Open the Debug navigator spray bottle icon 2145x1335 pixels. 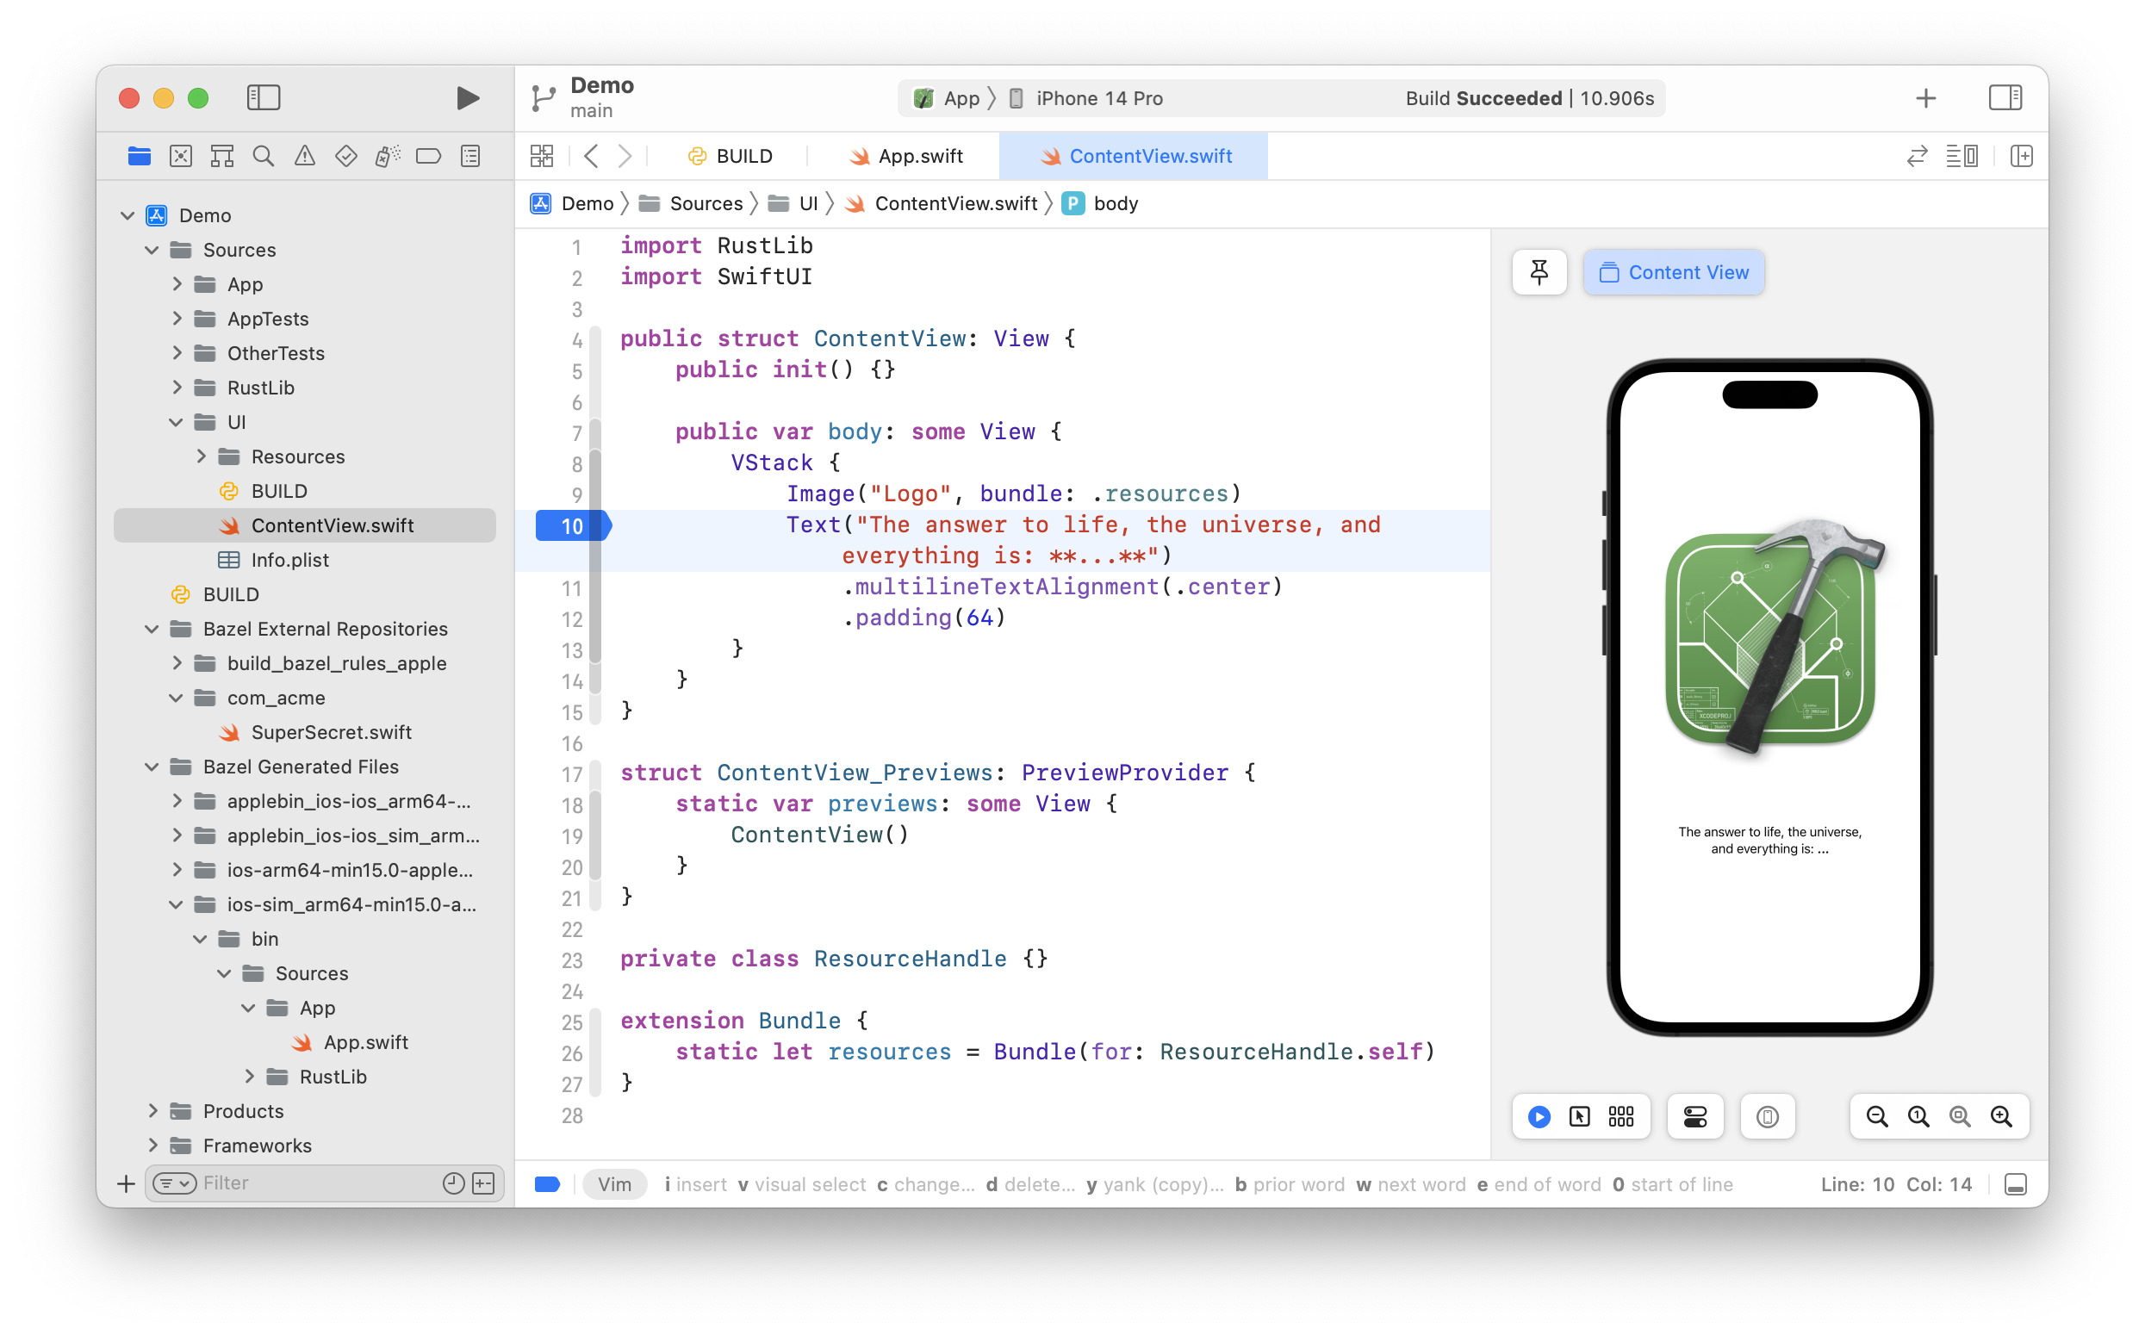[x=387, y=155]
